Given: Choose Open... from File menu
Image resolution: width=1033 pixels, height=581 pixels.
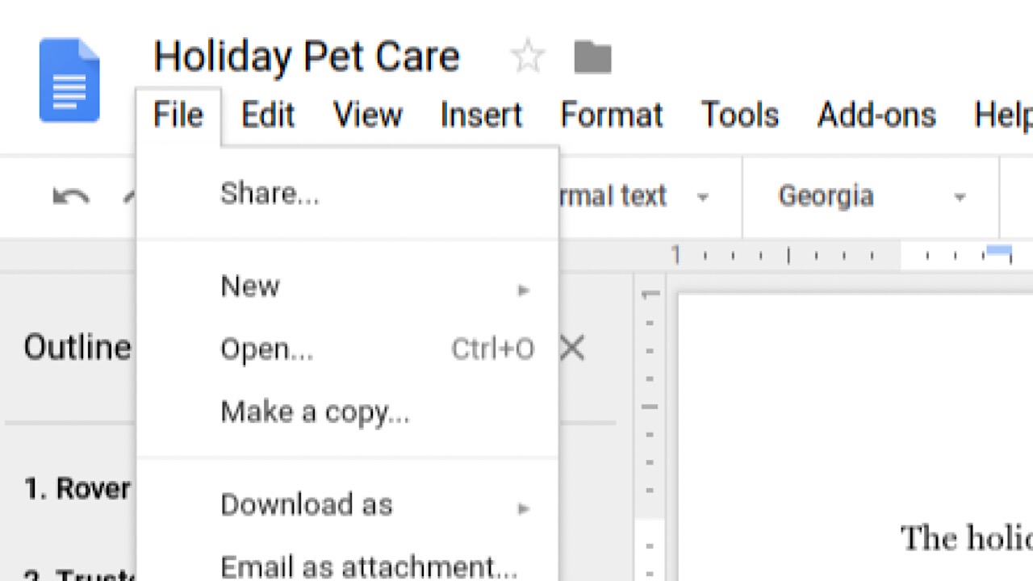Looking at the screenshot, I should [x=266, y=349].
